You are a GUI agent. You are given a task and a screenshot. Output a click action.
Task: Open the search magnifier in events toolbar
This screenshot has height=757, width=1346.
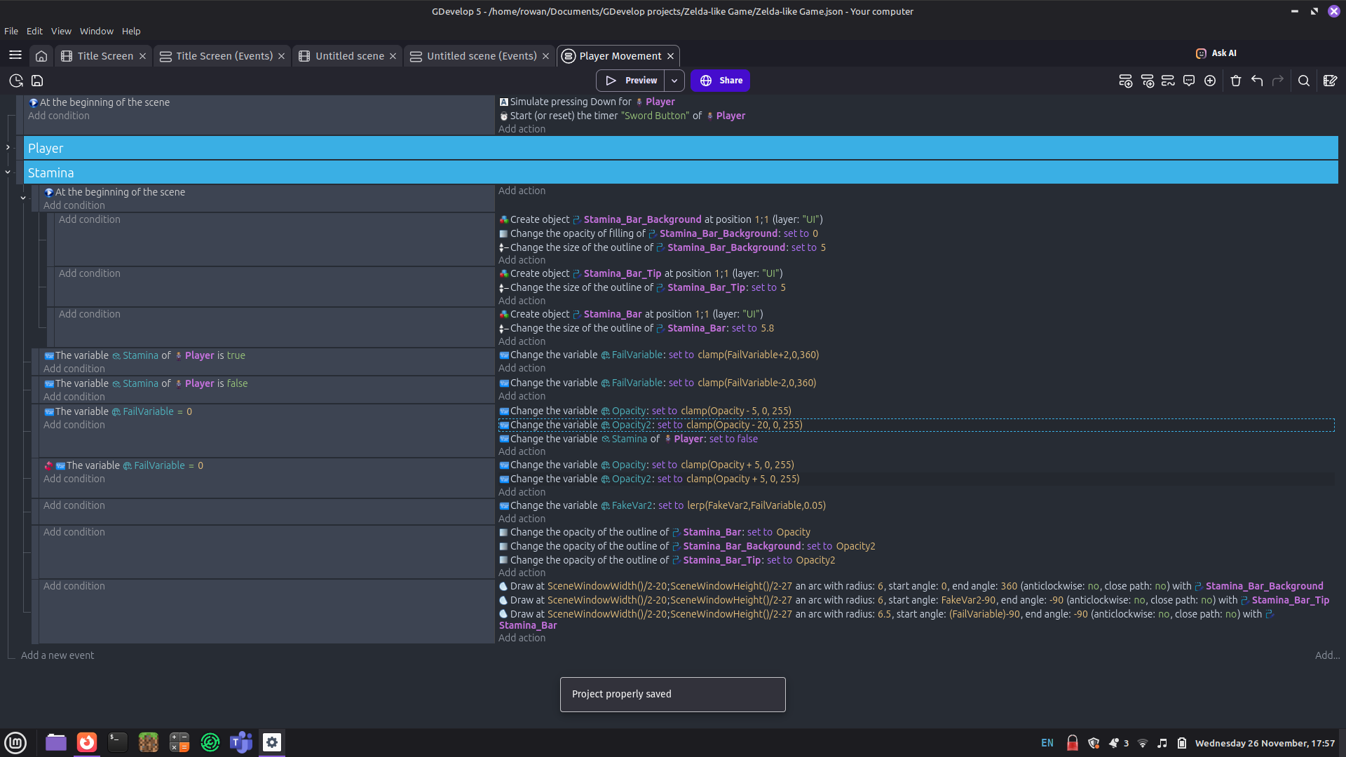[x=1304, y=81]
